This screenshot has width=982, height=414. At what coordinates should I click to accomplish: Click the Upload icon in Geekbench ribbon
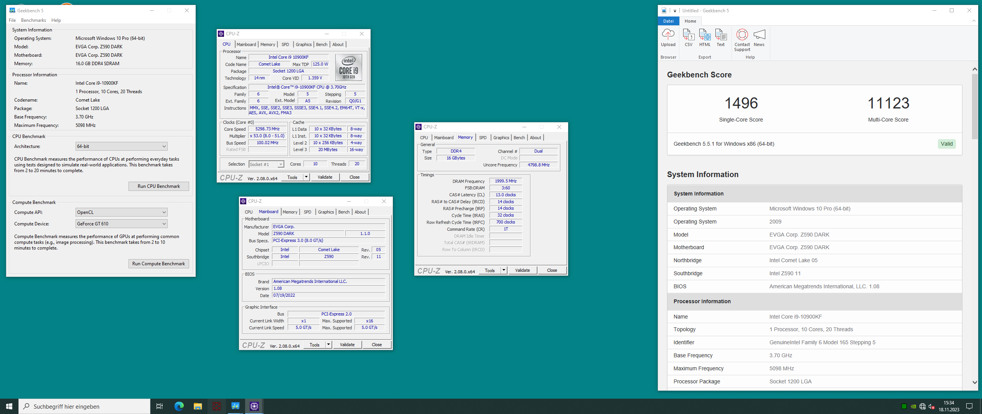(668, 38)
